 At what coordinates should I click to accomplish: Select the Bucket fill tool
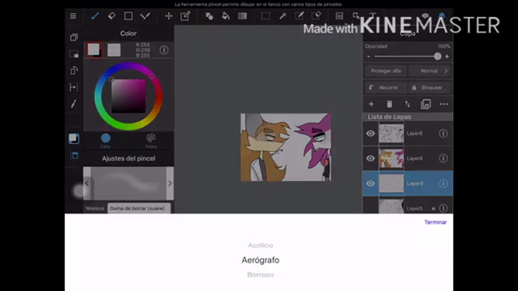[x=226, y=16]
